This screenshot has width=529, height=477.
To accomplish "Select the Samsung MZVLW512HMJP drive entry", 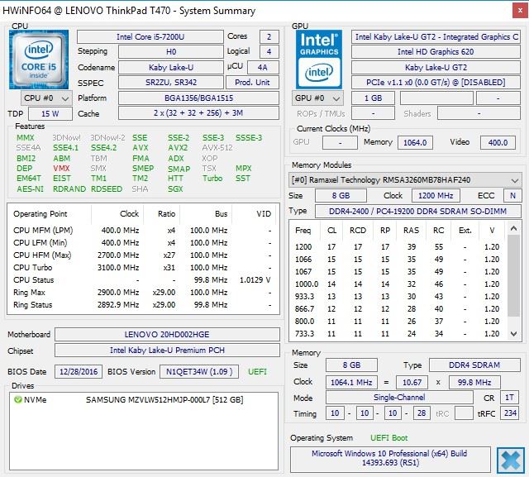I will (x=164, y=400).
